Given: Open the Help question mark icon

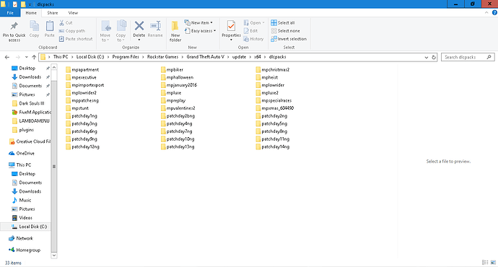Looking at the screenshot, I should [x=494, y=13].
